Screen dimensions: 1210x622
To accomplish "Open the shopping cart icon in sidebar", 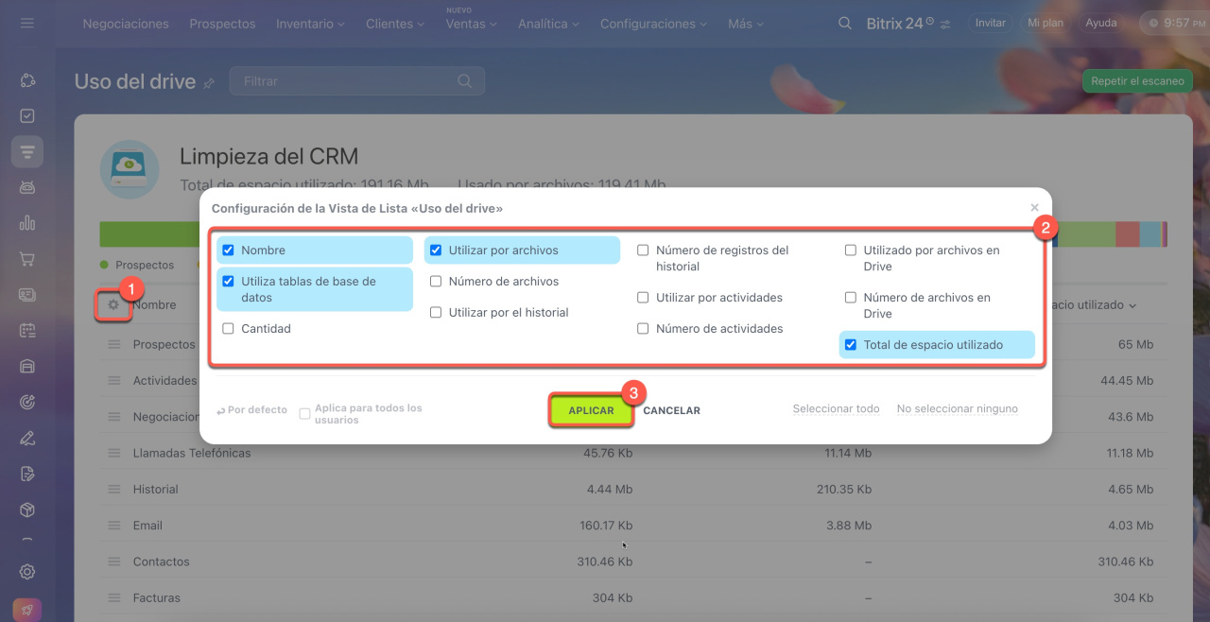I will point(27,259).
